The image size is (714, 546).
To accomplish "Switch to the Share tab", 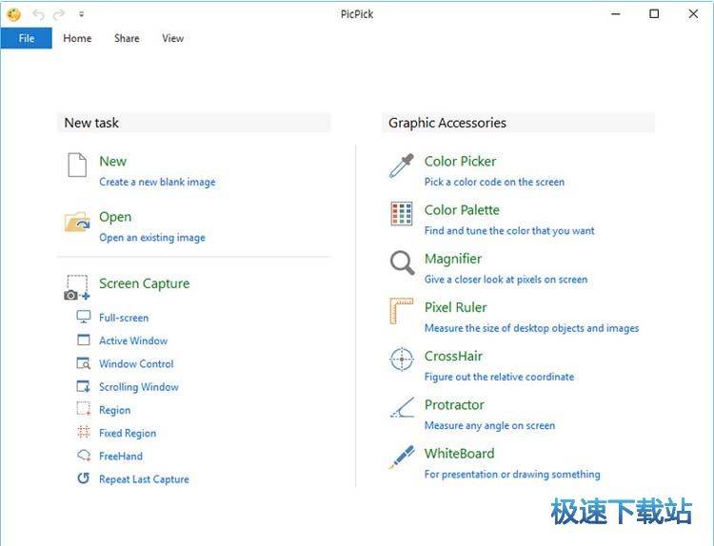I will 127,38.
